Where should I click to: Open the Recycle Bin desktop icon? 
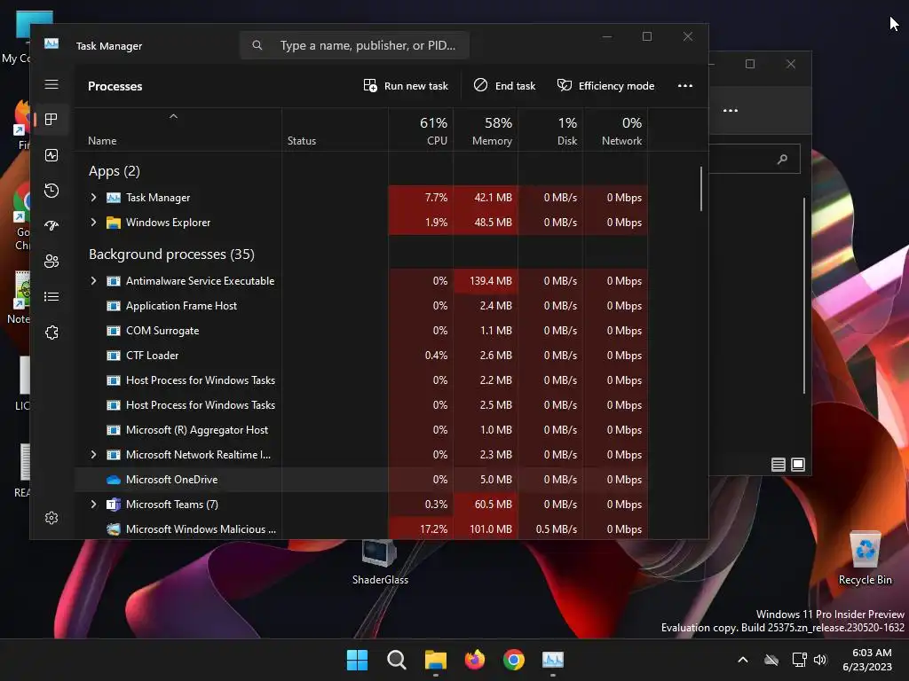[x=865, y=559]
